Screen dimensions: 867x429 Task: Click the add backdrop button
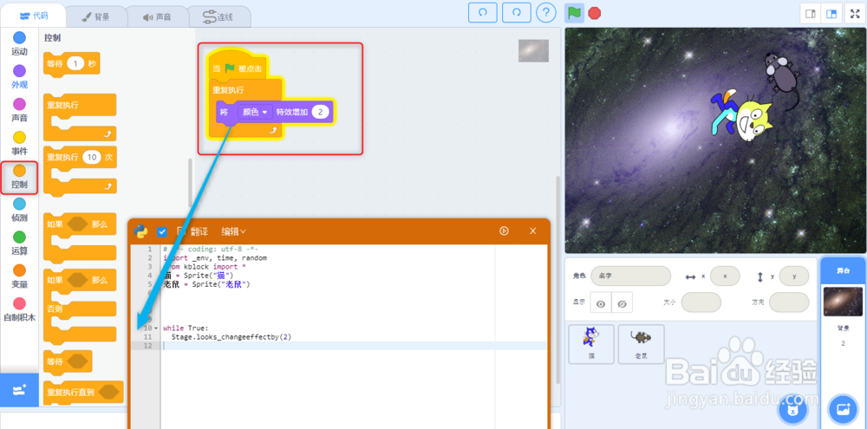(843, 410)
